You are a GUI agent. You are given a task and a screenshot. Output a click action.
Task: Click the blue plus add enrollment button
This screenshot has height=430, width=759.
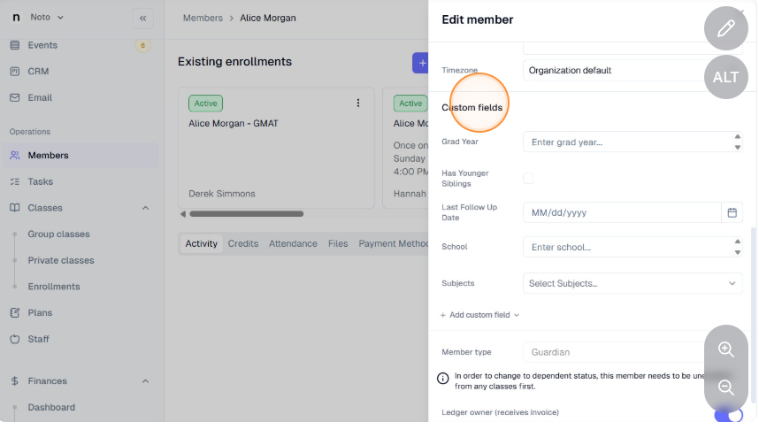(420, 63)
